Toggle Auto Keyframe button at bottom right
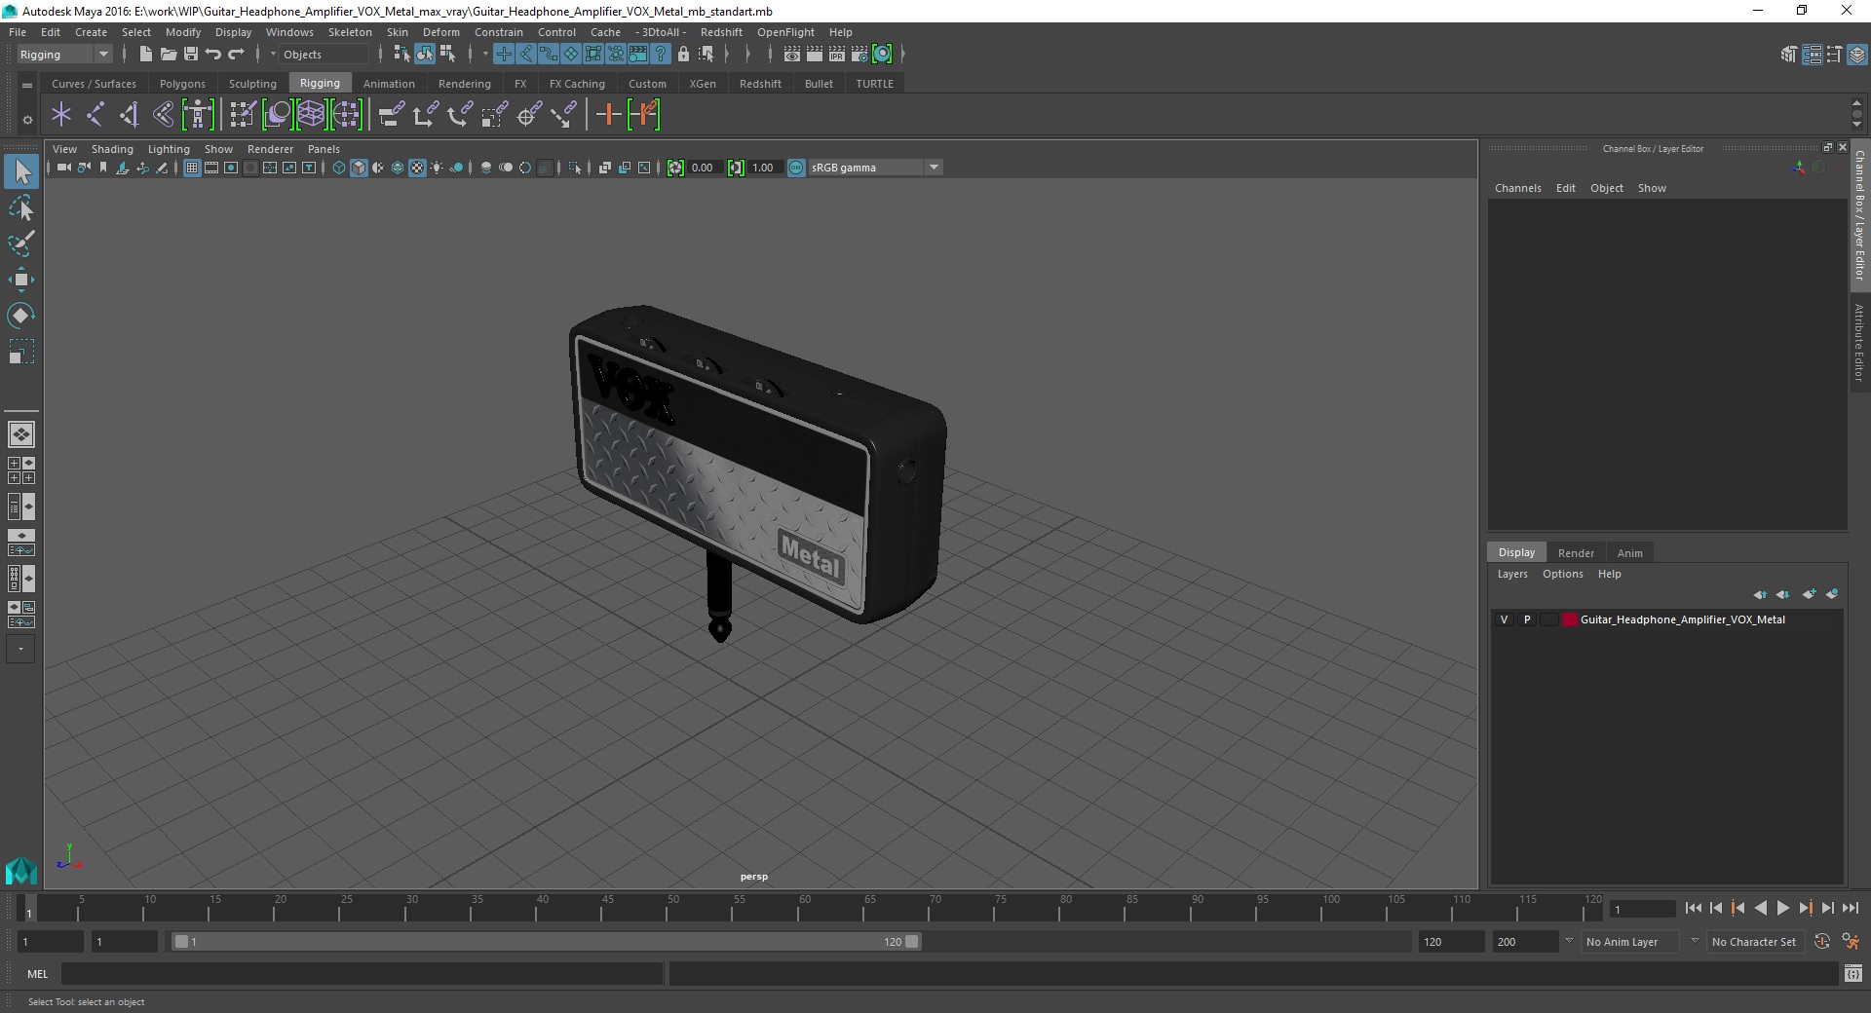 [x=1821, y=942]
